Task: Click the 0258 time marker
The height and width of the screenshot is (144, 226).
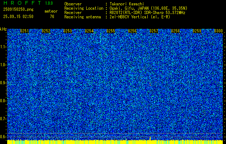Action: pos(175,31)
